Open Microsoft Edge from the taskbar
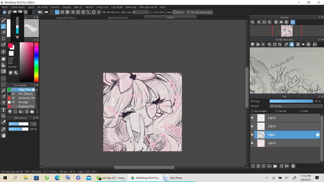324x182 pixels. click(x=57, y=178)
